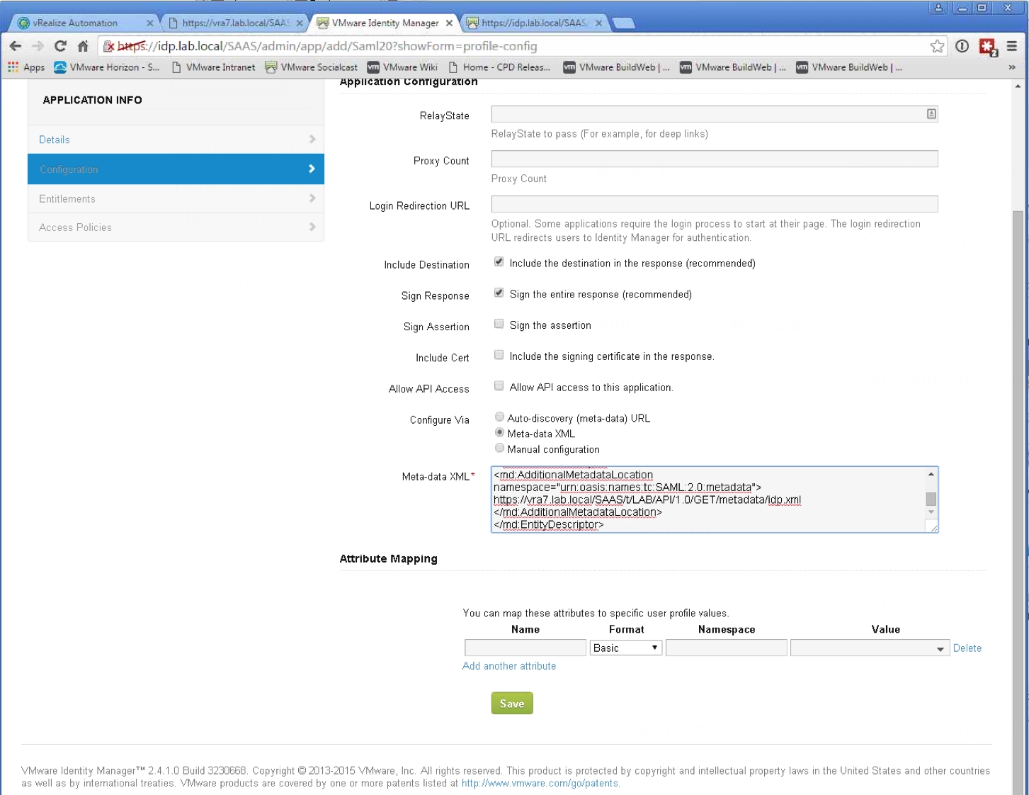1029x795 pixels.
Task: Open the Apps bookmarks shortcut
Action: tap(25, 67)
